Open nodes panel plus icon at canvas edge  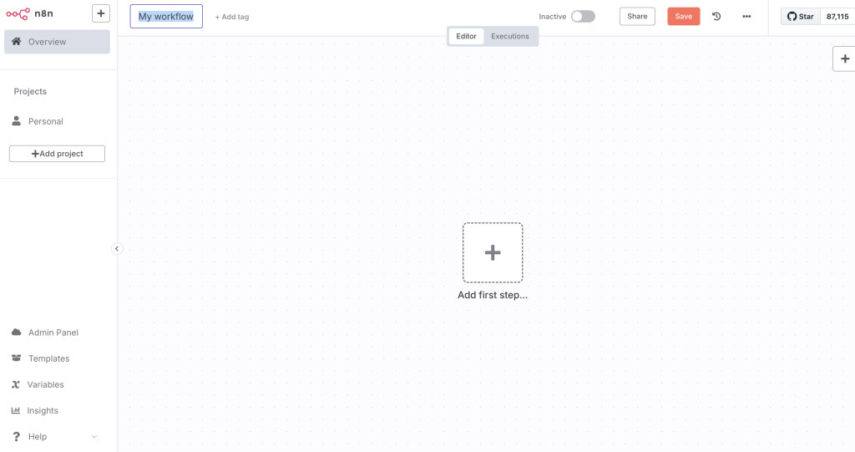[844, 58]
